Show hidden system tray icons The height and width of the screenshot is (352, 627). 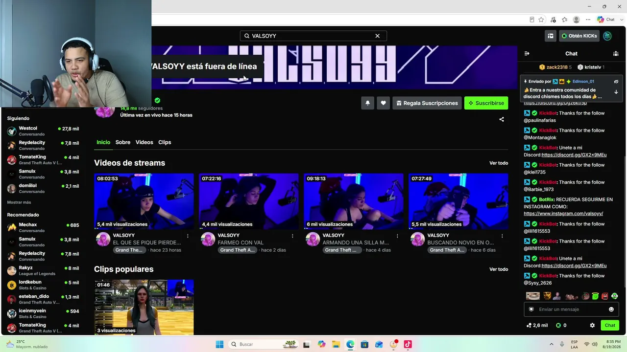point(552,344)
